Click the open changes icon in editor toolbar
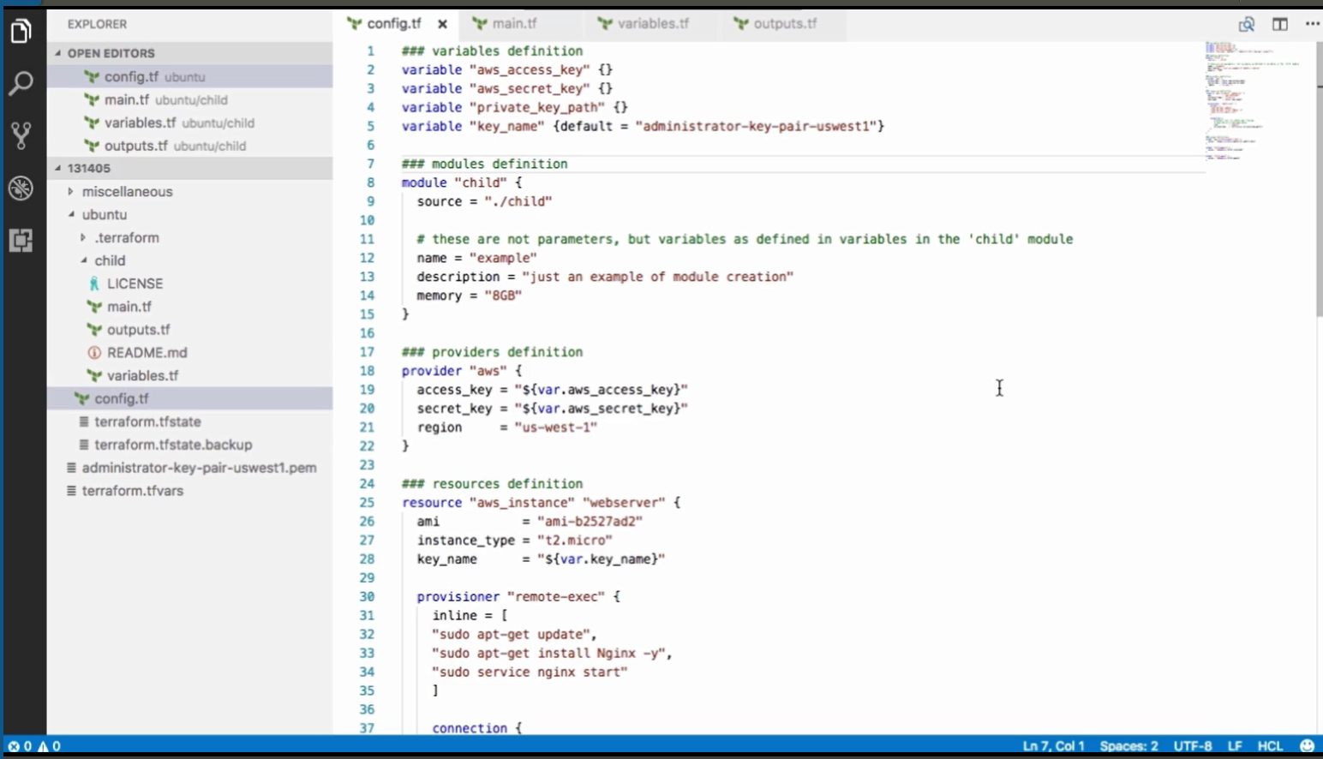1323x759 pixels. [1247, 24]
